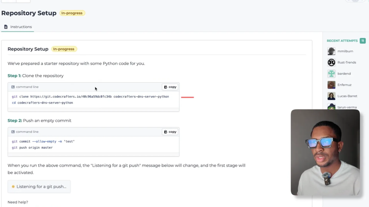Click the Need help? text
369x207 pixels.
[x=18, y=202]
